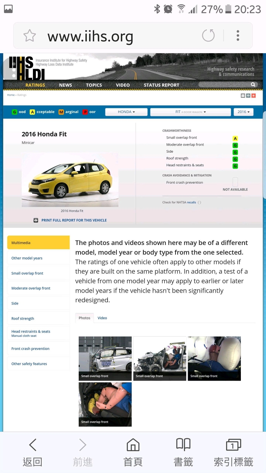The width and height of the screenshot is (266, 473).
Task: Click the Front crash prevention empty rating box
Action: [x=235, y=182]
